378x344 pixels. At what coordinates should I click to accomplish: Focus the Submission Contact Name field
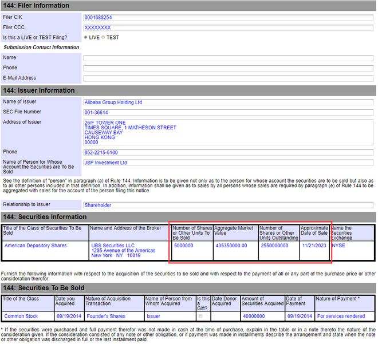coord(228,58)
